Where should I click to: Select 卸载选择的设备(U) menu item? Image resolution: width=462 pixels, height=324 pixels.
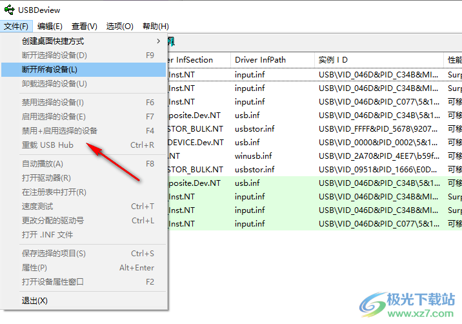coord(84,84)
